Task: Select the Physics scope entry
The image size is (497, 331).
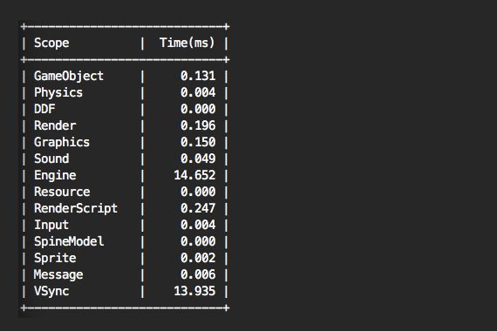Action: coord(58,93)
